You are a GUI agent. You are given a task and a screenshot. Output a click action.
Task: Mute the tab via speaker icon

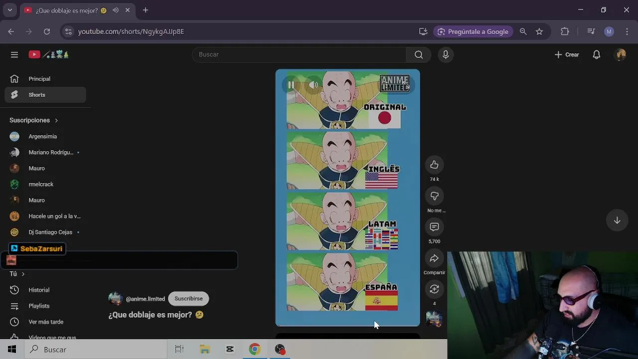(x=116, y=10)
